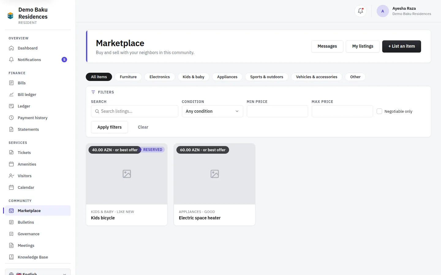View My listings
The width and height of the screenshot is (441, 275).
(363, 46)
